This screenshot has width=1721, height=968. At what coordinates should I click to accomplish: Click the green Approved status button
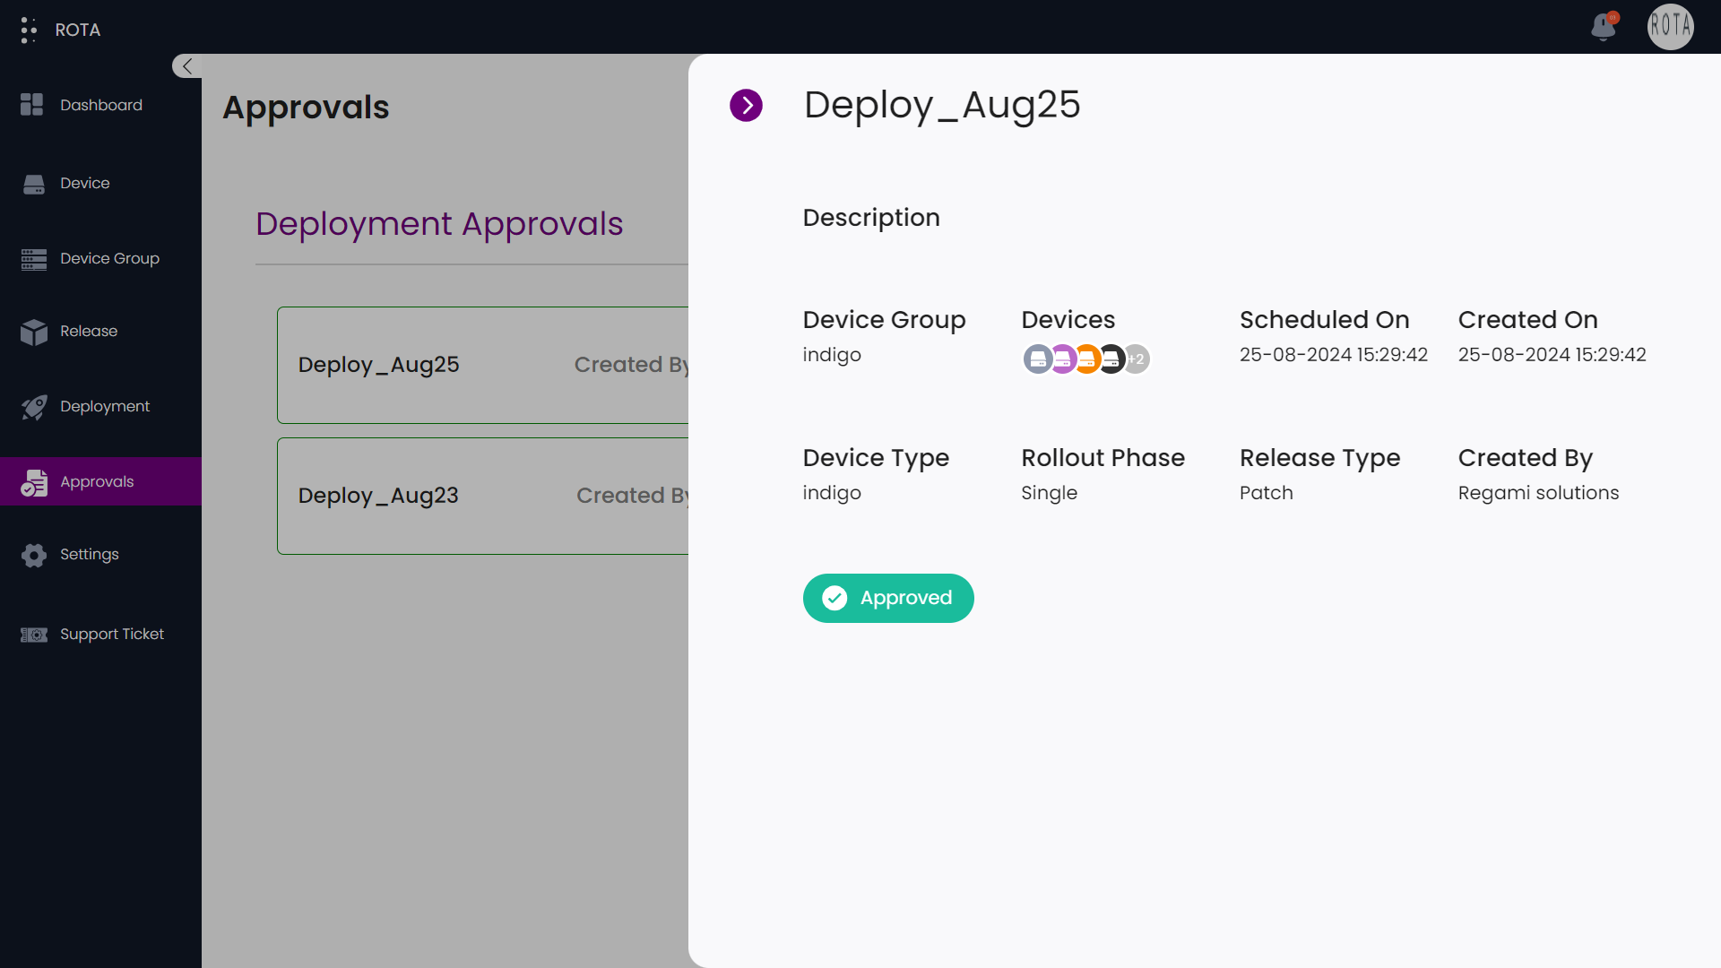[887, 598]
